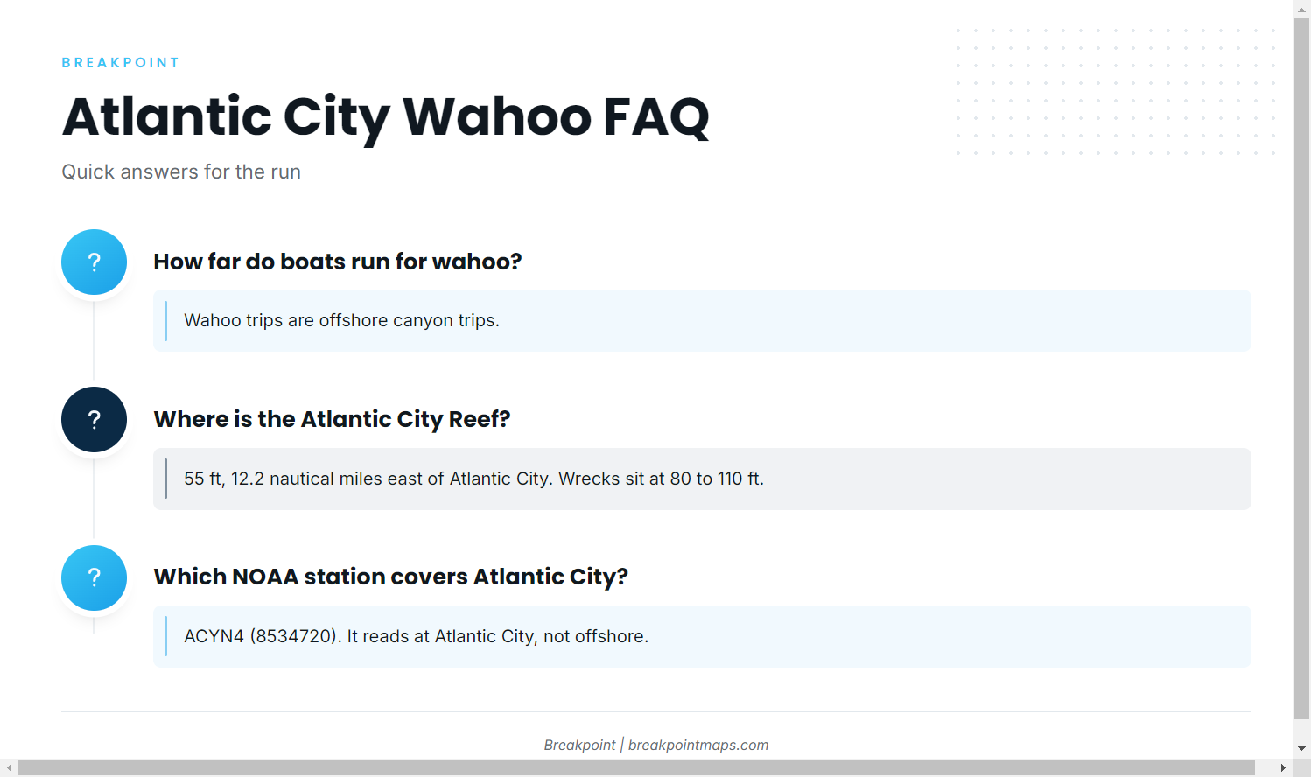Click the answer "Wahoo trips are offshore canyon trips."

[702, 320]
